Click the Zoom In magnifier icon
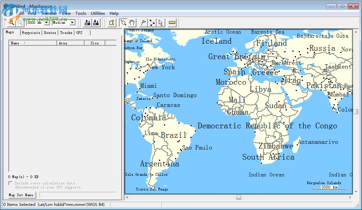The height and width of the screenshot is (210, 362). pyautogui.click(x=11, y=23)
